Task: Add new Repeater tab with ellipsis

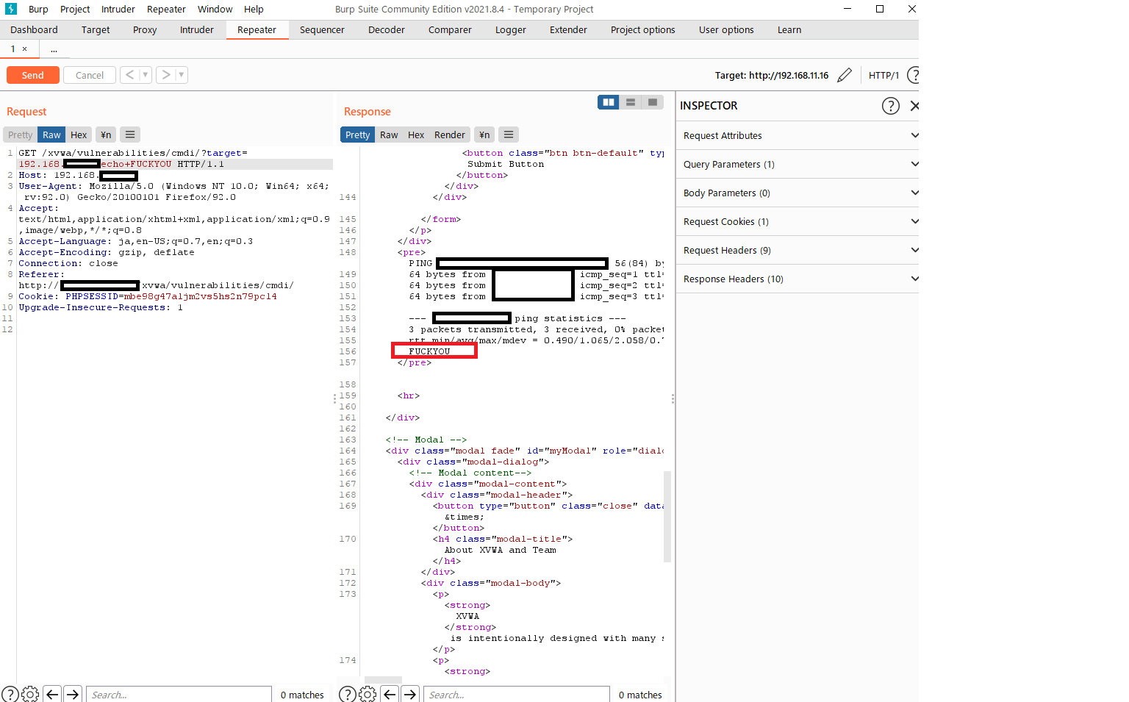Action: click(54, 49)
